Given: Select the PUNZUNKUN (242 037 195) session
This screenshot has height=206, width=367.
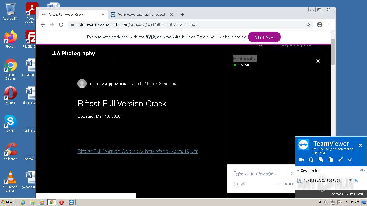Looking at the screenshot, I should [x=322, y=181].
